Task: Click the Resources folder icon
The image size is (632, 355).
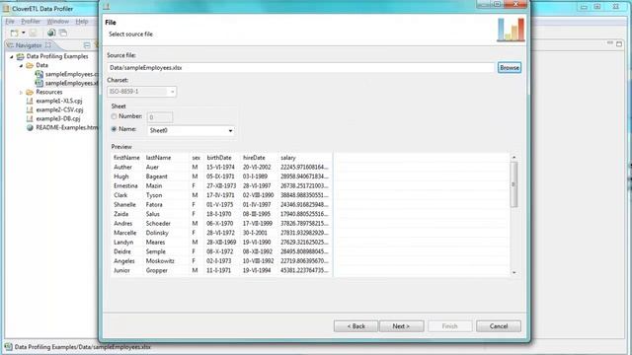Action: (x=30, y=92)
